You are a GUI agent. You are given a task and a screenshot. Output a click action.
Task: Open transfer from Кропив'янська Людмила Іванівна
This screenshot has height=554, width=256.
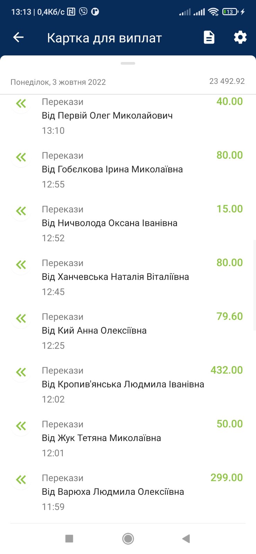coord(123,384)
